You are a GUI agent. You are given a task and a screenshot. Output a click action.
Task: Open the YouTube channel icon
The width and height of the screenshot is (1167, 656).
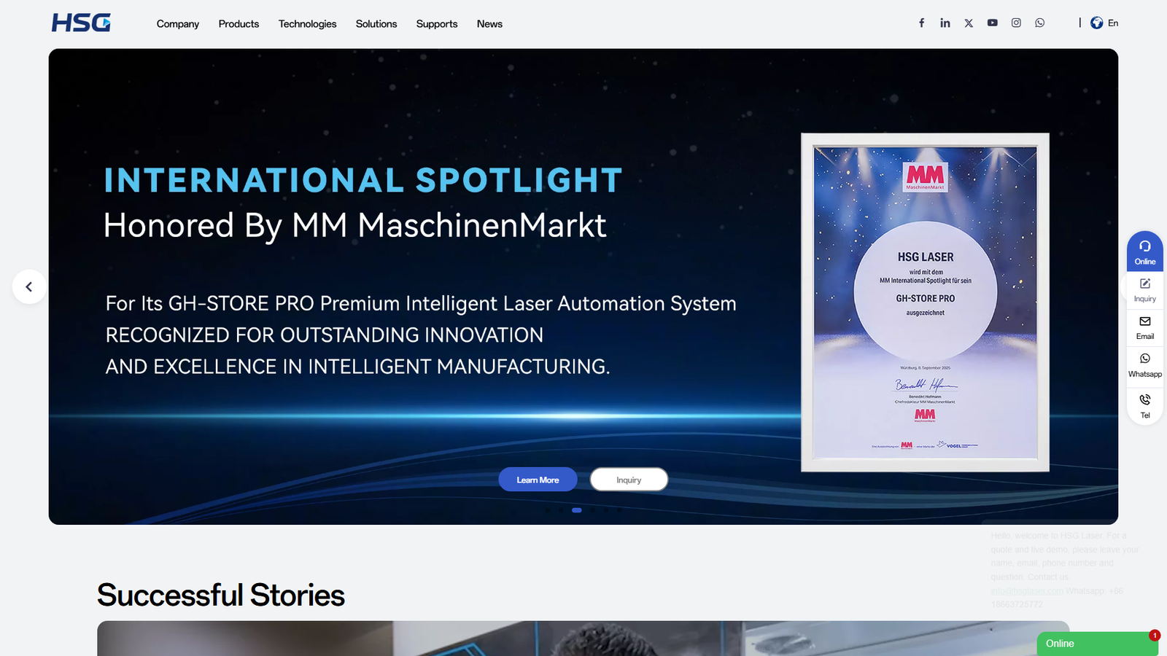click(x=992, y=23)
